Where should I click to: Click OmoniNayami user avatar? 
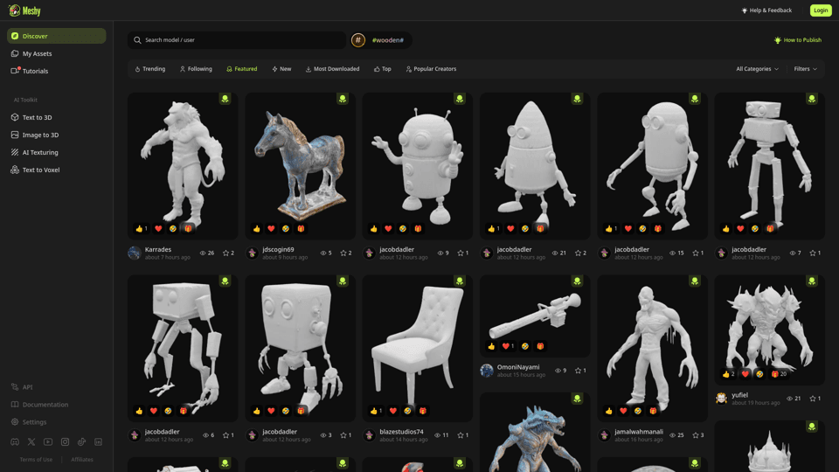point(487,371)
